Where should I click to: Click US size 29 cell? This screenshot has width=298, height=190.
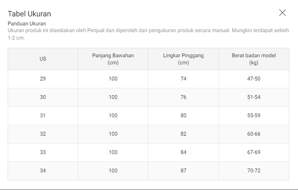43,79
